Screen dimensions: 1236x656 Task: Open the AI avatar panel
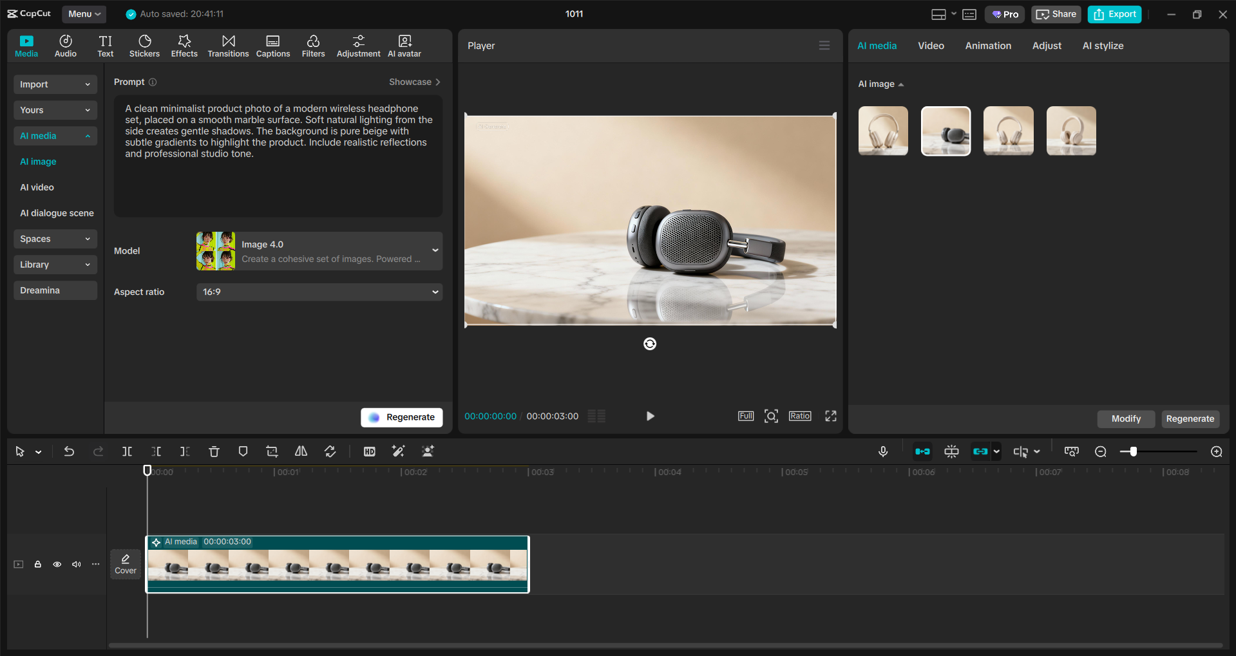click(404, 45)
